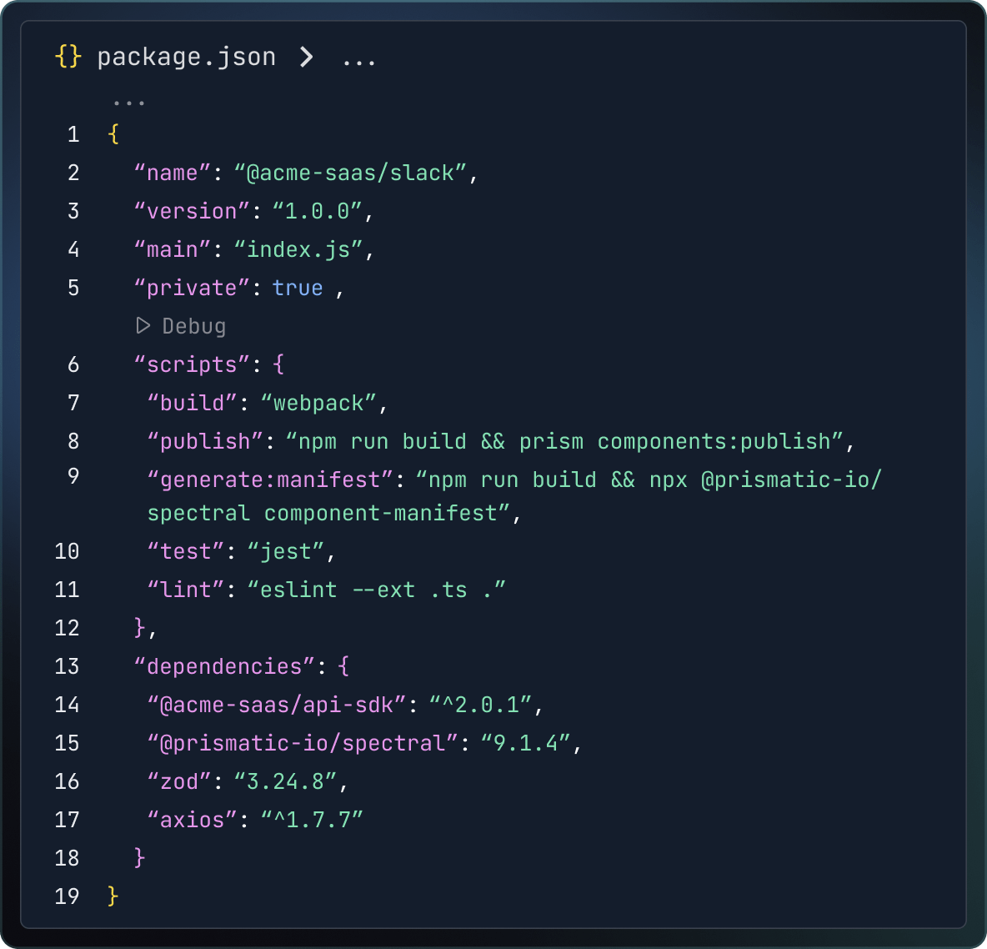Click the opening brace after "dependencies"
987x949 pixels.
[343, 665]
